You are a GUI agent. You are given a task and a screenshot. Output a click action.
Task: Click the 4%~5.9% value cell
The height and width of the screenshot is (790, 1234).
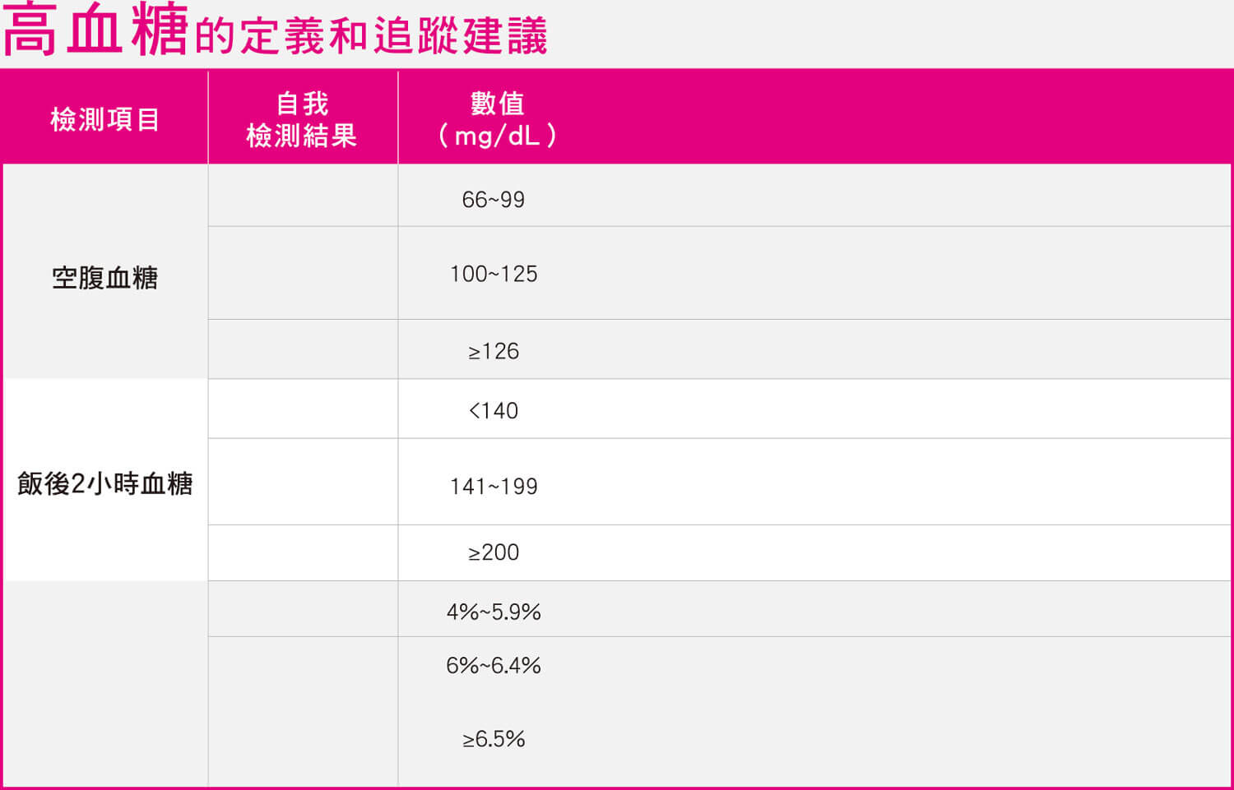(x=494, y=612)
